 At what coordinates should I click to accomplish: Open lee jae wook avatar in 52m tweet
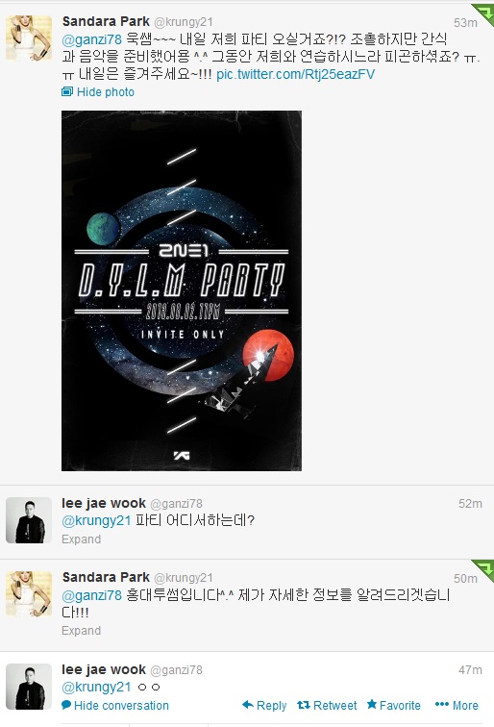click(x=29, y=519)
